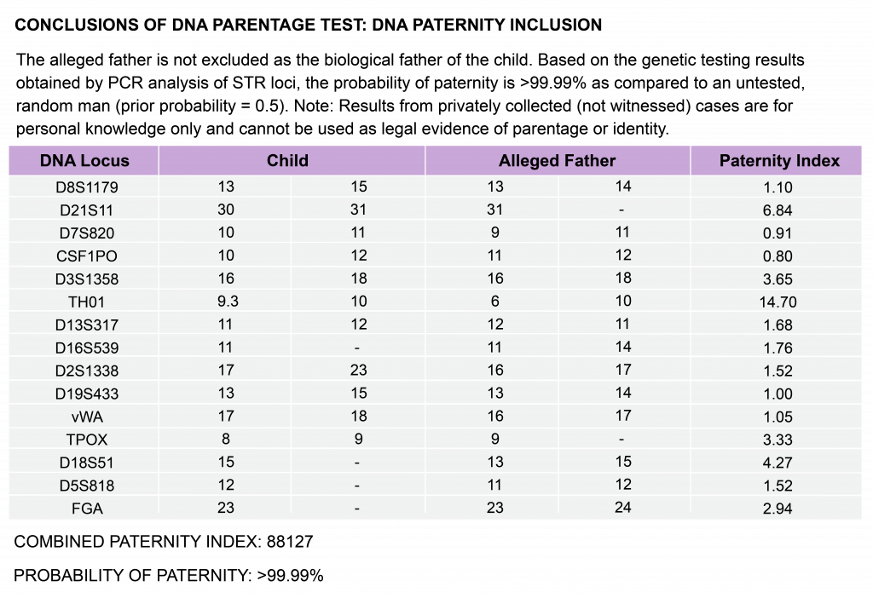
Task: Click the Alleged Father column header
Action: [x=558, y=161]
